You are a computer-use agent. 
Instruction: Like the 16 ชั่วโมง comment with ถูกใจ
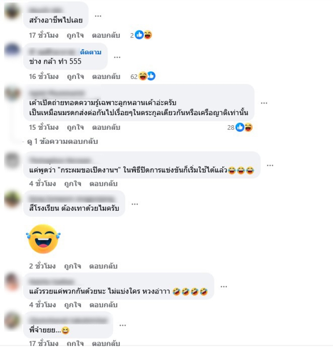coord(75,77)
